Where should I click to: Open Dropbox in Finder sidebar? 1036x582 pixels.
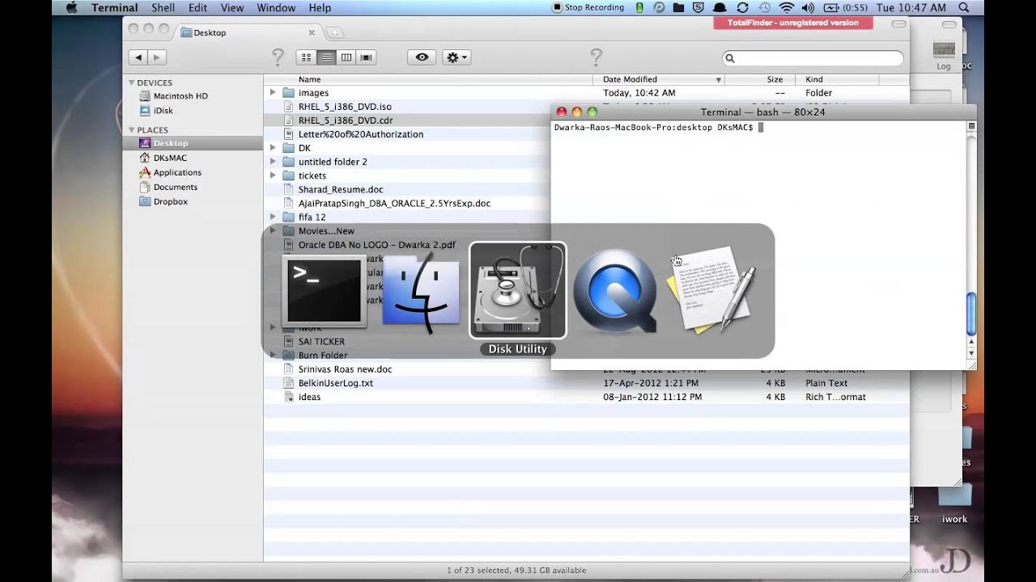pos(171,201)
